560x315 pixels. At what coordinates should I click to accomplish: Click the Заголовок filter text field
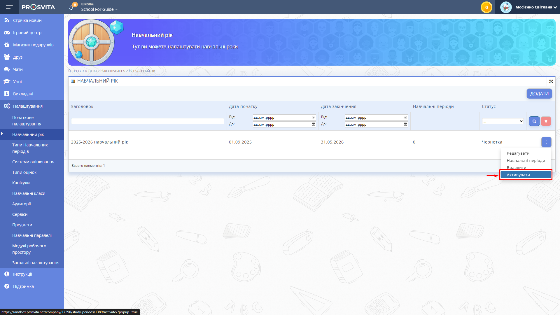[148, 121]
